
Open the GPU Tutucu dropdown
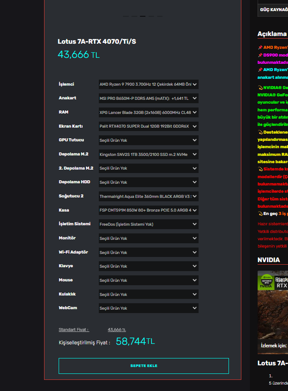148,140
